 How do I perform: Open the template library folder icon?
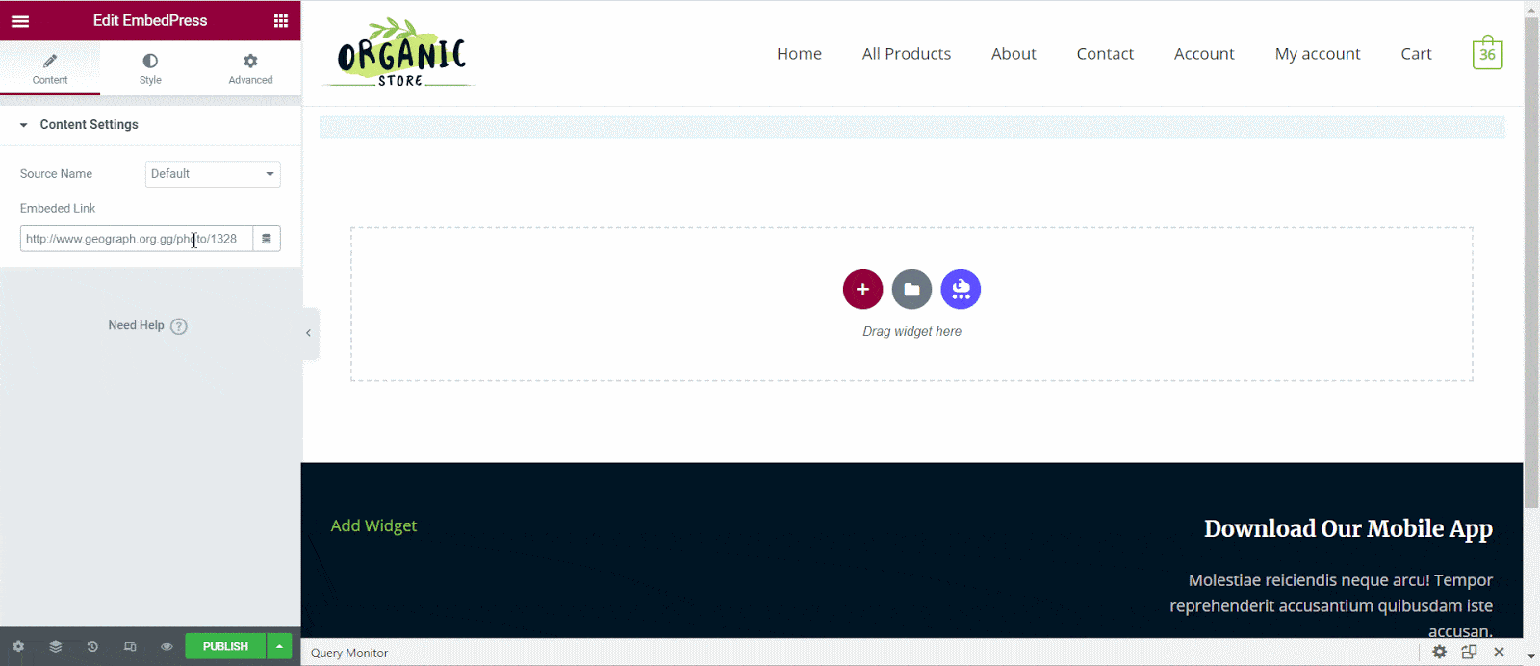click(911, 289)
